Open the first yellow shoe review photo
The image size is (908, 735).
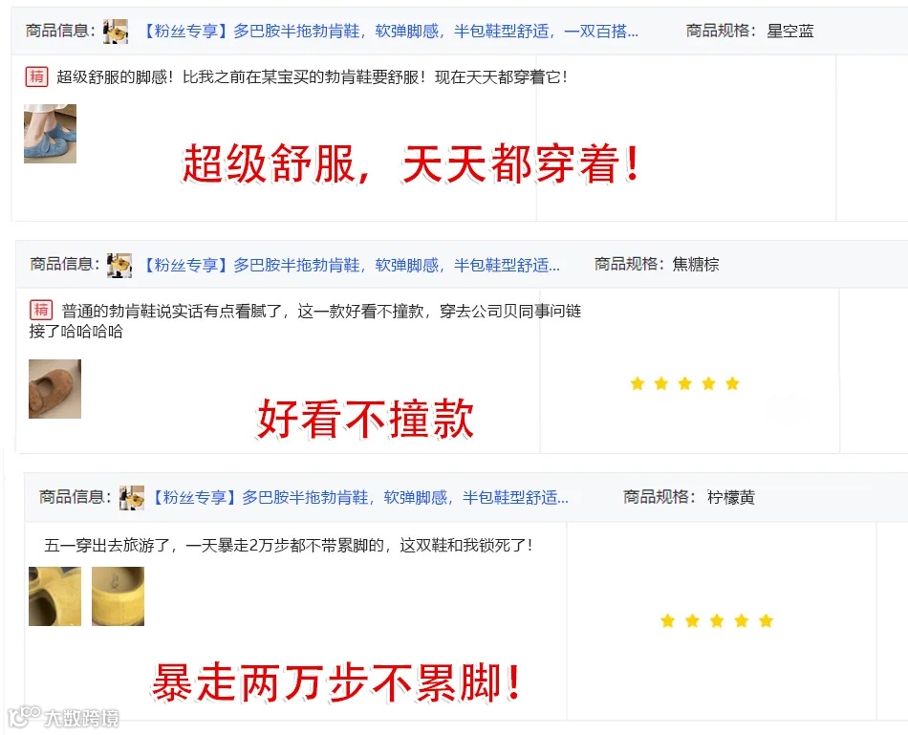coord(55,596)
